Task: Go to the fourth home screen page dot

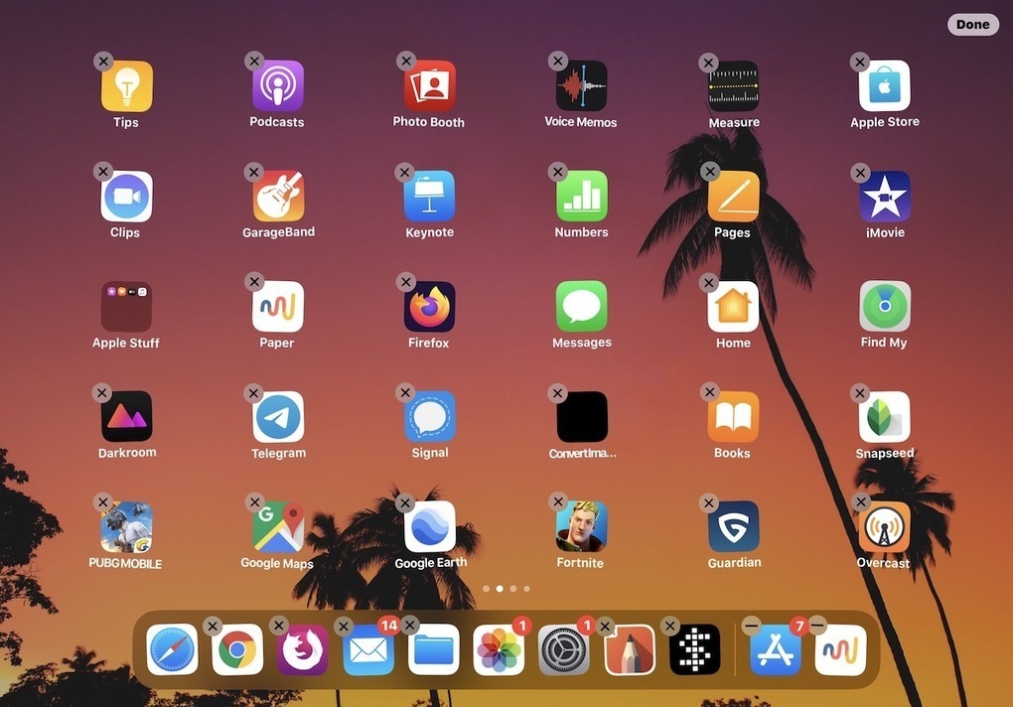Action: point(526,589)
